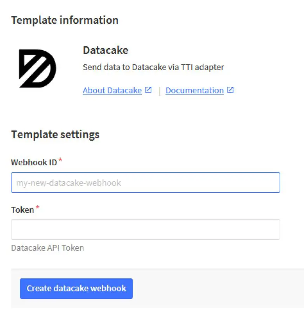Viewport: 304px width, 323px height.
Task: Click the external-link icon beside About Datacake
Action: (148, 90)
